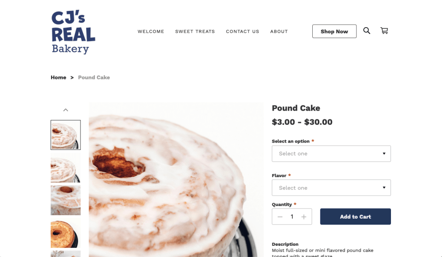Open the Contact Us page
442x257 pixels.
(243, 32)
